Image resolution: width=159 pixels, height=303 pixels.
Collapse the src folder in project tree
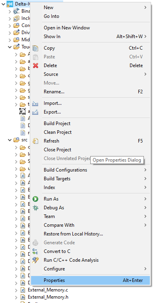click(10, 140)
